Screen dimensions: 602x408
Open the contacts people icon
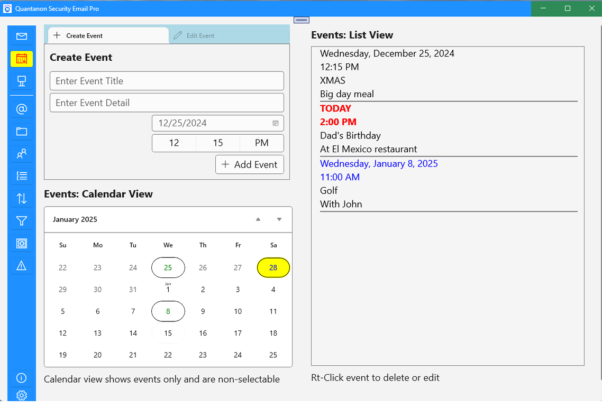click(22, 154)
